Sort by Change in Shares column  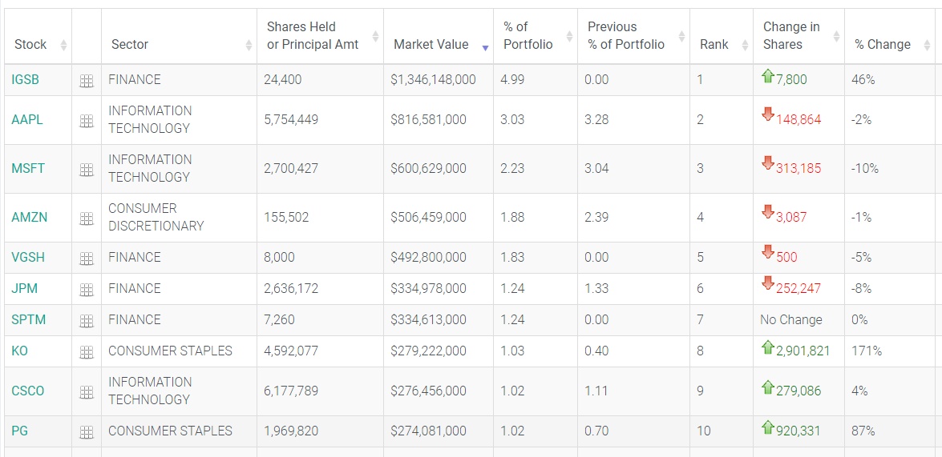coord(791,36)
